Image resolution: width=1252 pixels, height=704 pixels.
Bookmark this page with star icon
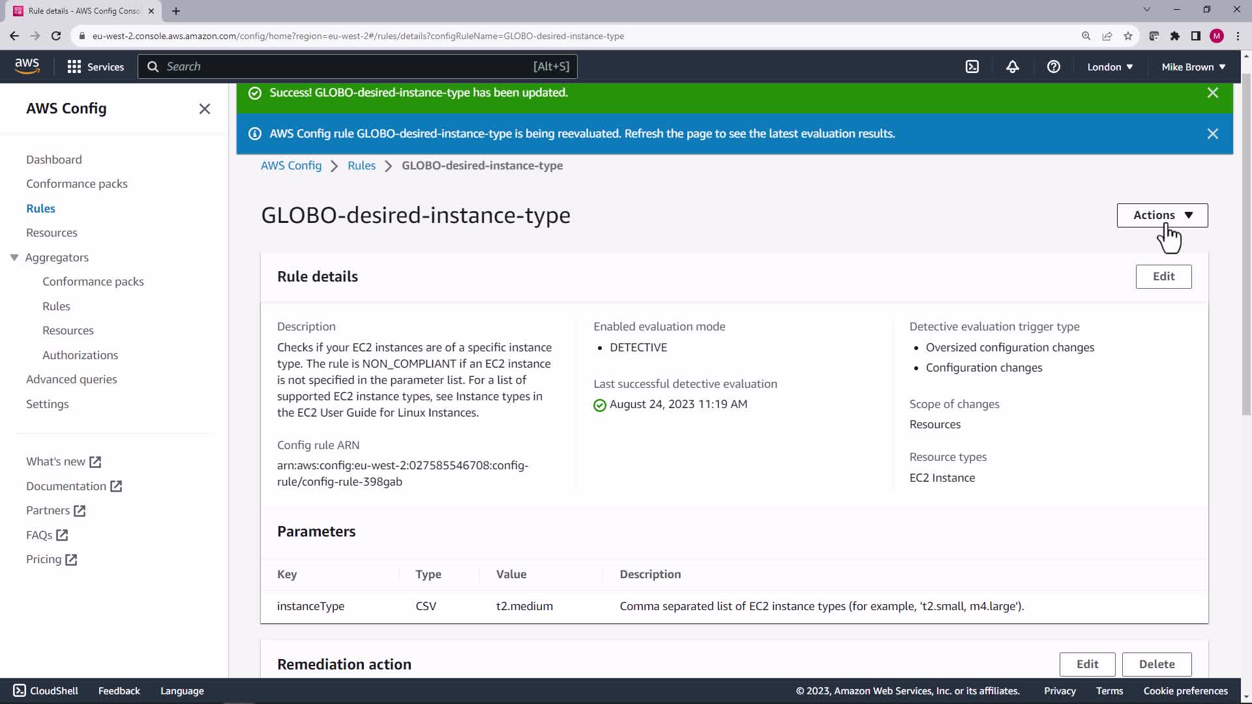pyautogui.click(x=1127, y=36)
